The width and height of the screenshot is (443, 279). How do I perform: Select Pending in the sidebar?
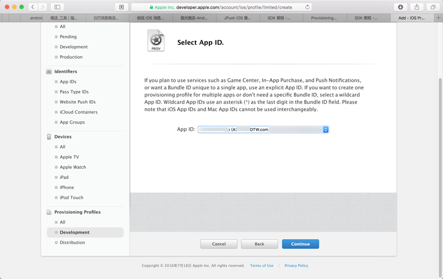[x=68, y=37]
